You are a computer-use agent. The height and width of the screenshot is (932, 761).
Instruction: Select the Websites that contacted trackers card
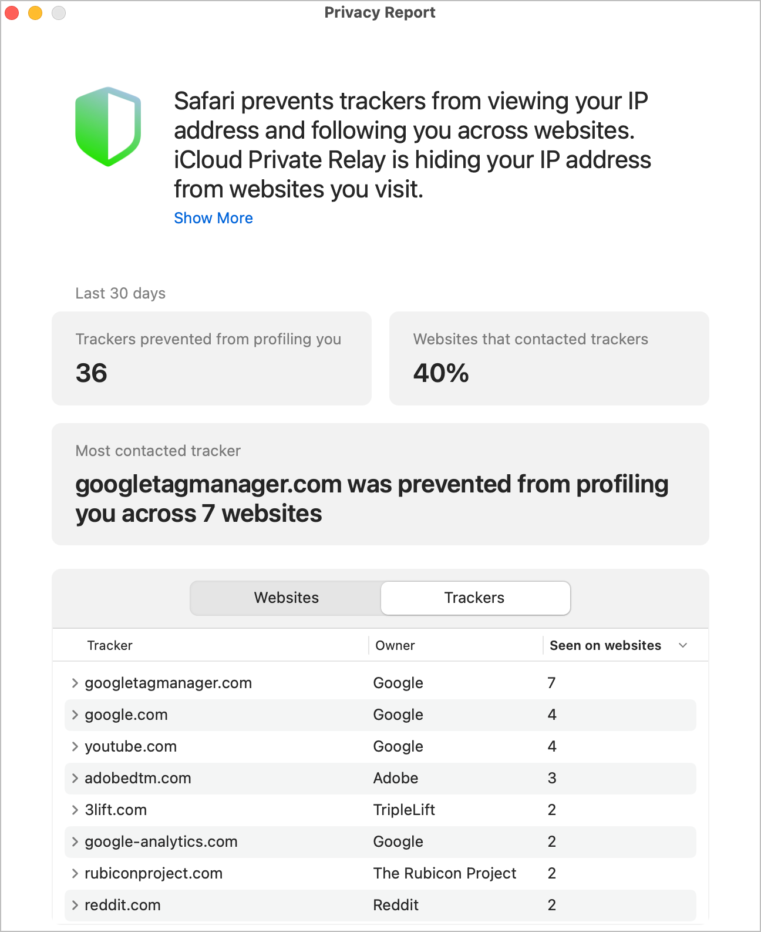click(549, 358)
